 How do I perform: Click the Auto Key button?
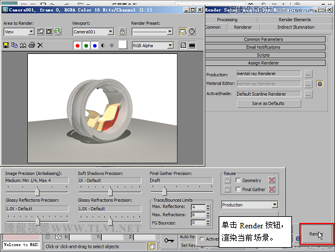coord(188,237)
